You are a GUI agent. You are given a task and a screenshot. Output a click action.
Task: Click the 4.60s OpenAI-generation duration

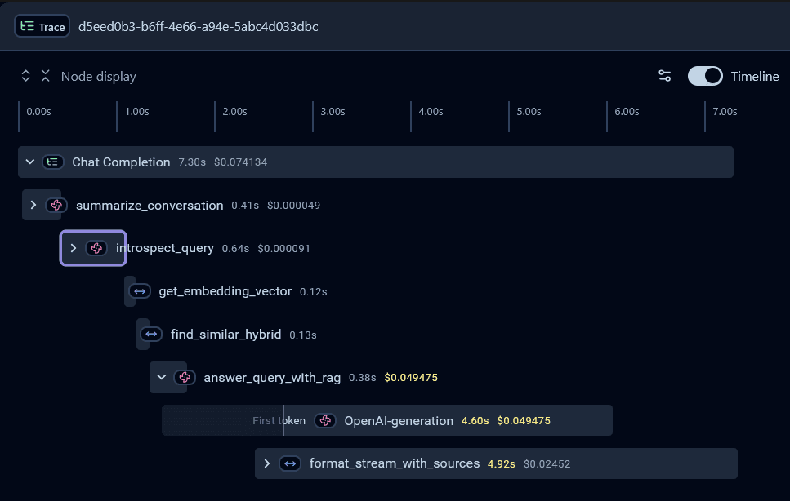coord(475,420)
